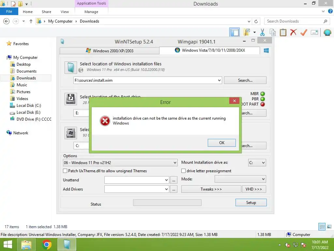Click the MBR green status light
Screen dimensions: 334x251
pos(263,94)
